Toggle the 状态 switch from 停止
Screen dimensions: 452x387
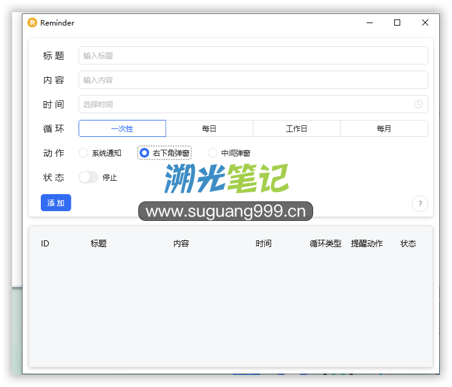pos(88,177)
